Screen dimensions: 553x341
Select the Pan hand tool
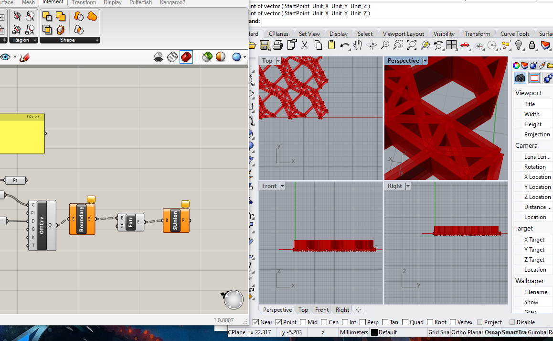tap(358, 45)
